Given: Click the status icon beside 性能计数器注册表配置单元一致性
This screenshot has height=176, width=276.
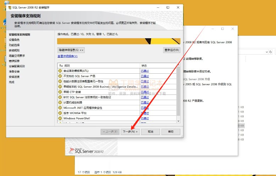Looking at the screenshot, I should coord(60,81).
